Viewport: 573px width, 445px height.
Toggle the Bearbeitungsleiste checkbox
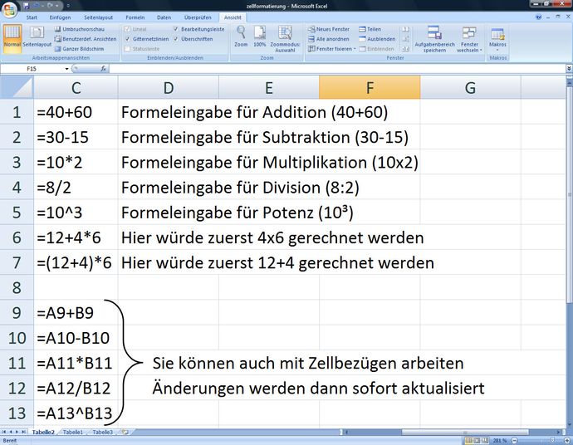point(176,29)
